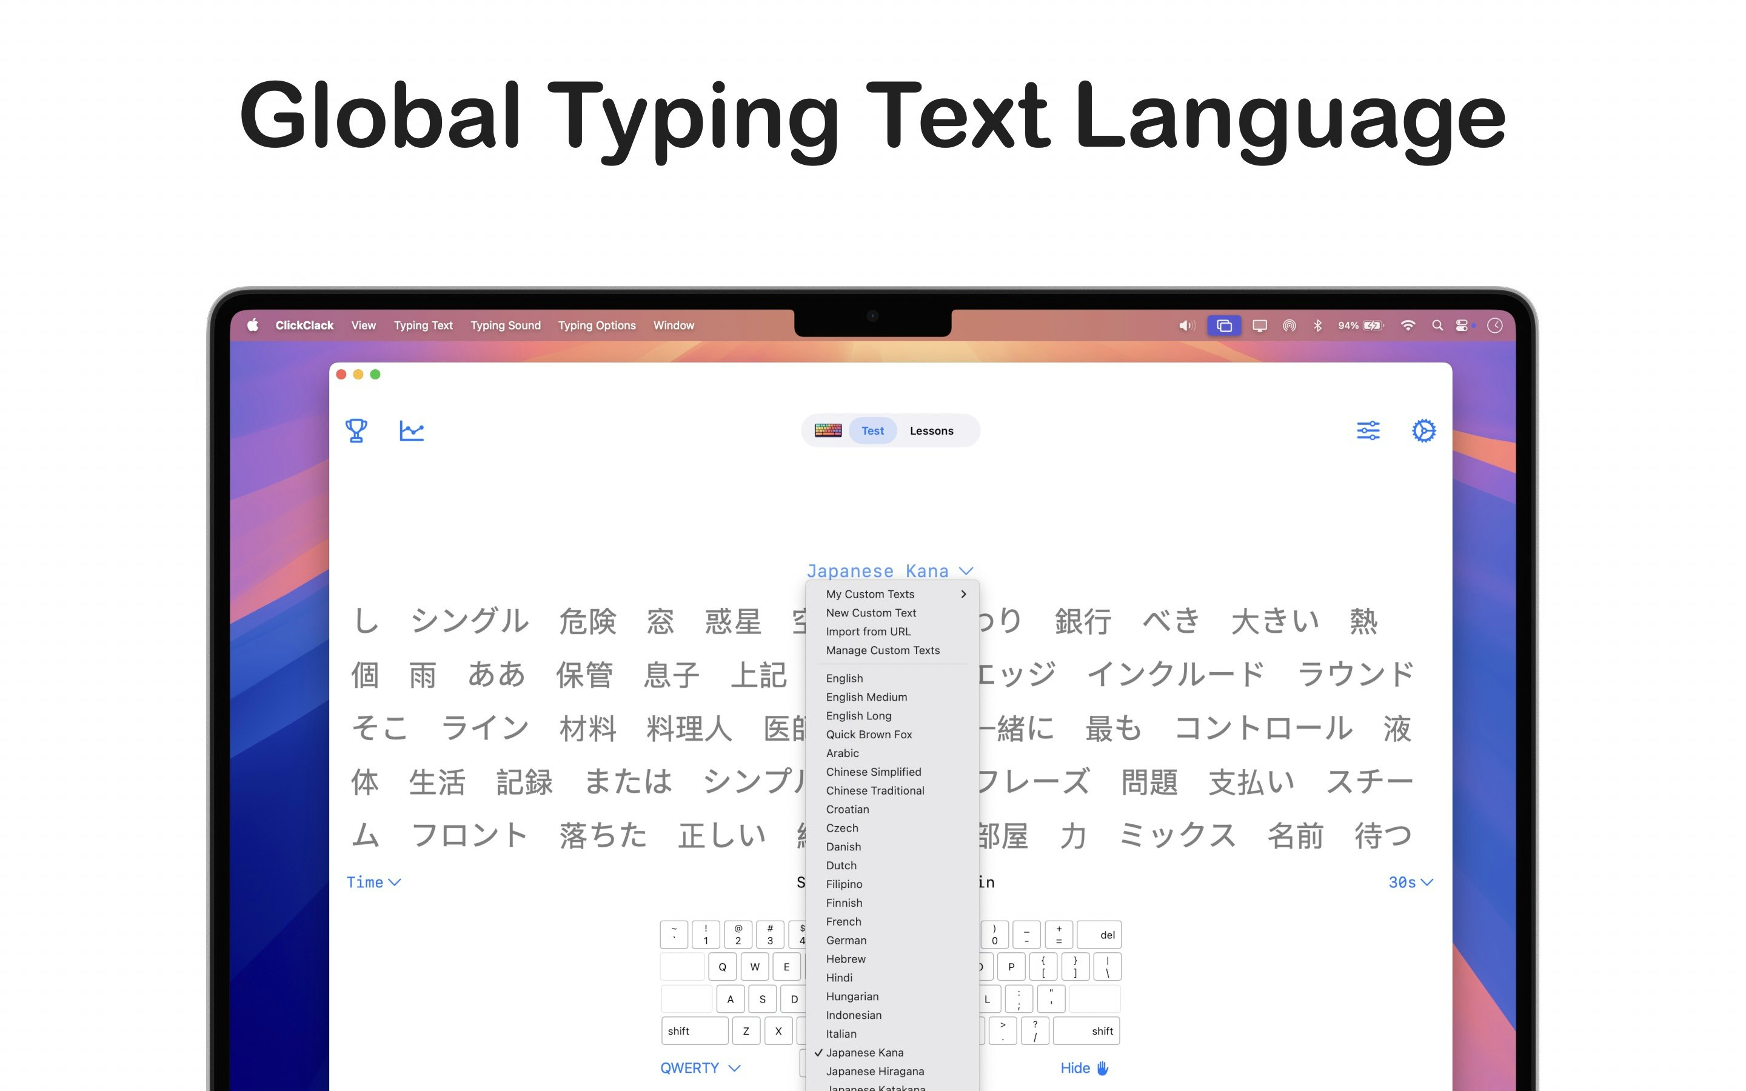The width and height of the screenshot is (1746, 1091).
Task: Click the Wi-Fi icon
Action: 1408,325
